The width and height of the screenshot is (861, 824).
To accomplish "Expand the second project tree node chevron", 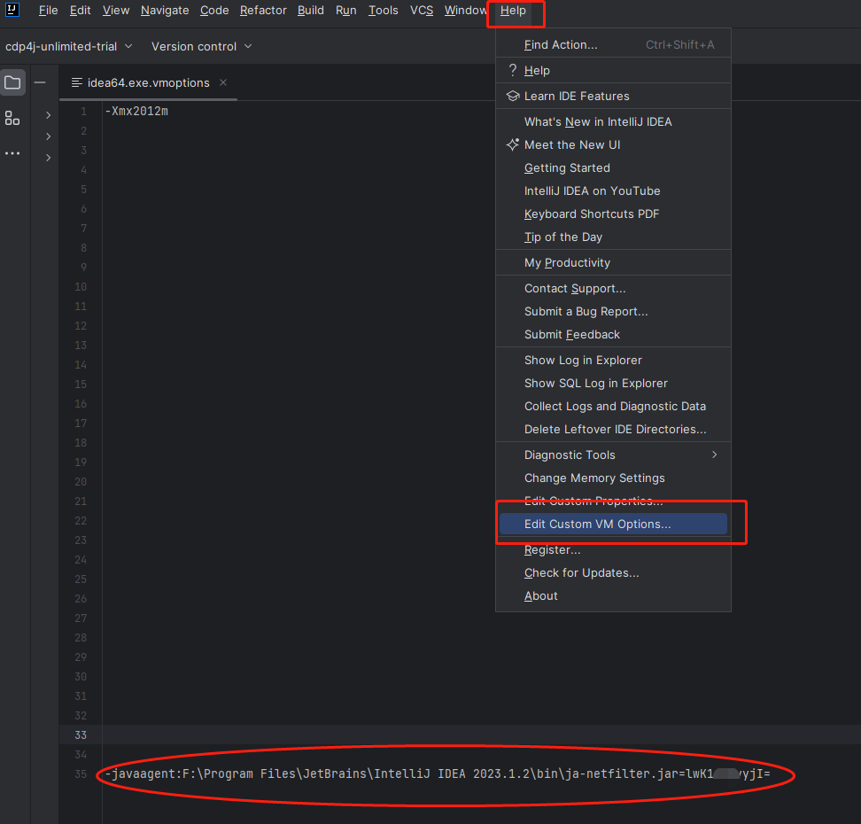I will tap(49, 136).
